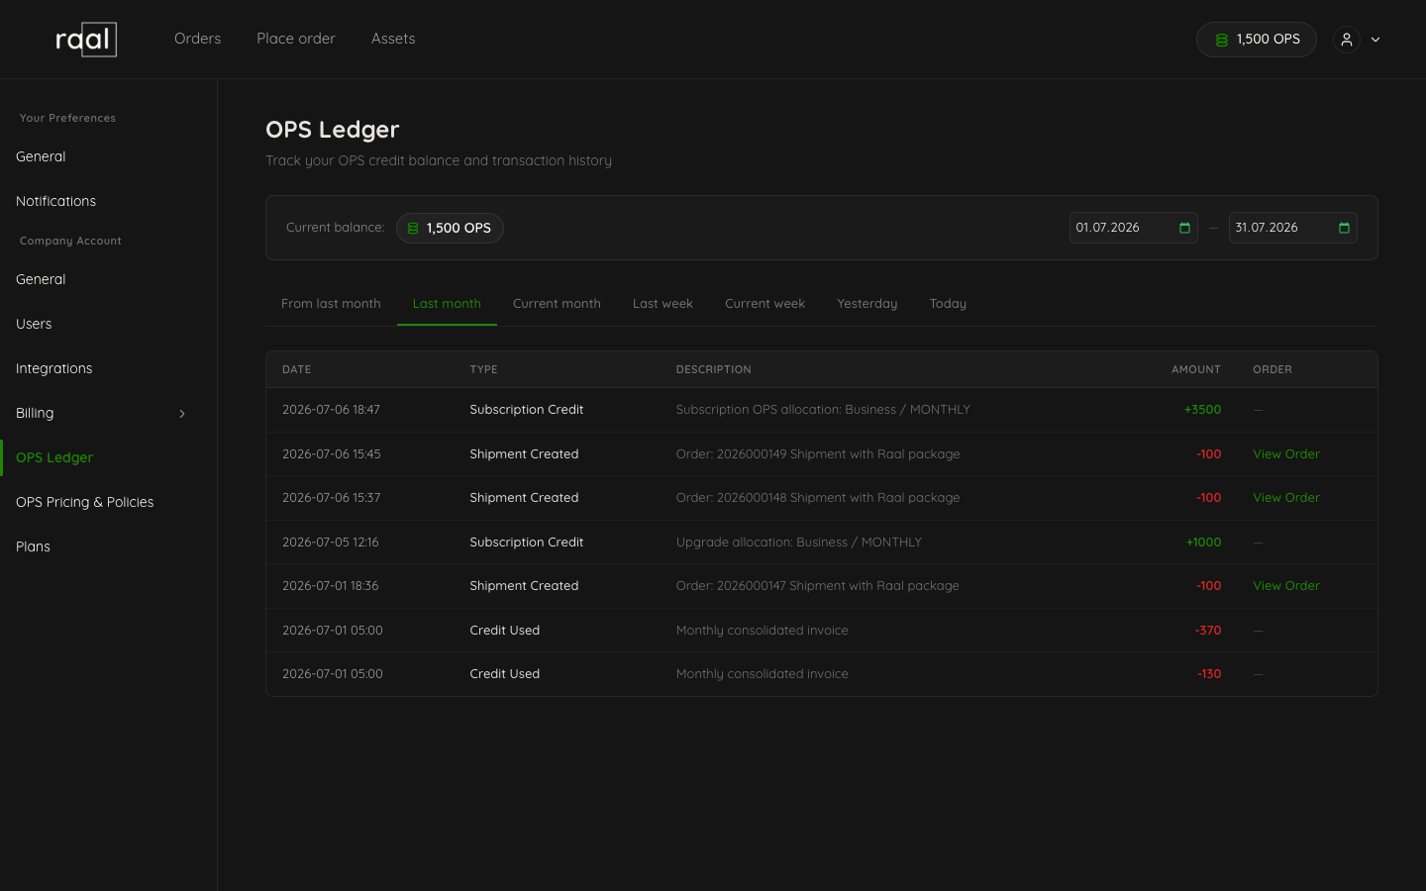The width and height of the screenshot is (1426, 891).
Task: Select the From last month tab
Action: [x=331, y=304]
